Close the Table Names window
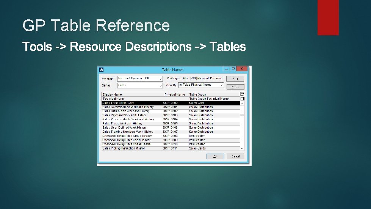 coord(242,69)
